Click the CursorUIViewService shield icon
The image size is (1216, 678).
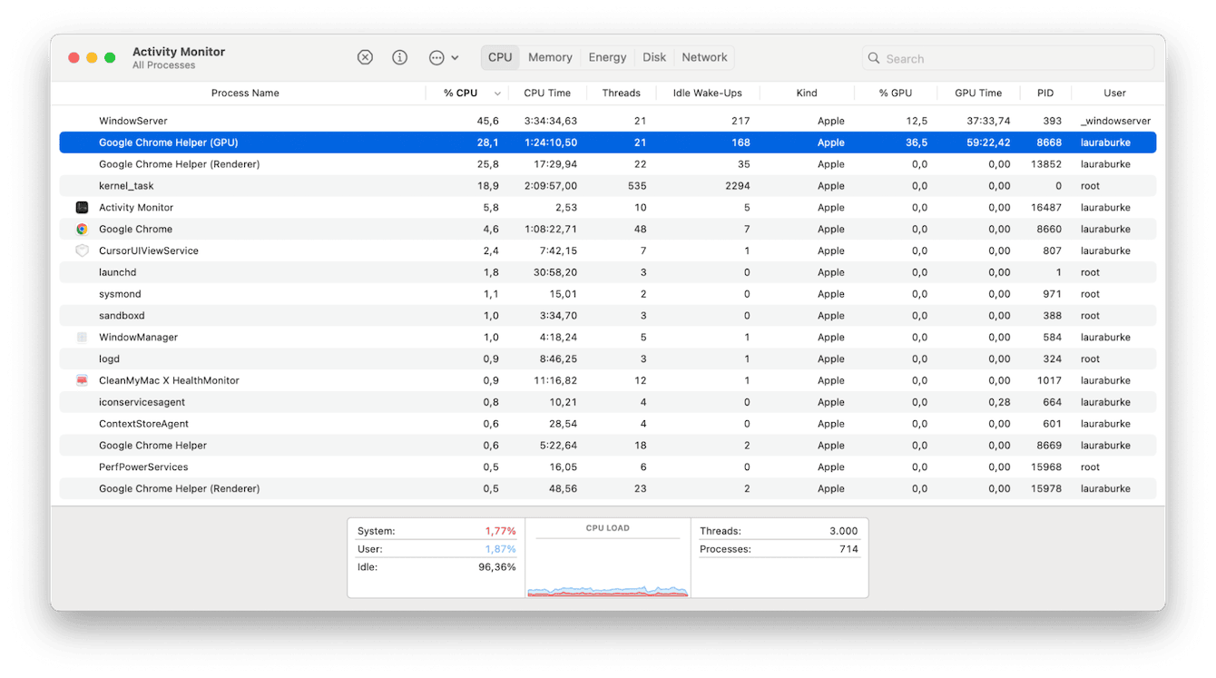point(82,251)
